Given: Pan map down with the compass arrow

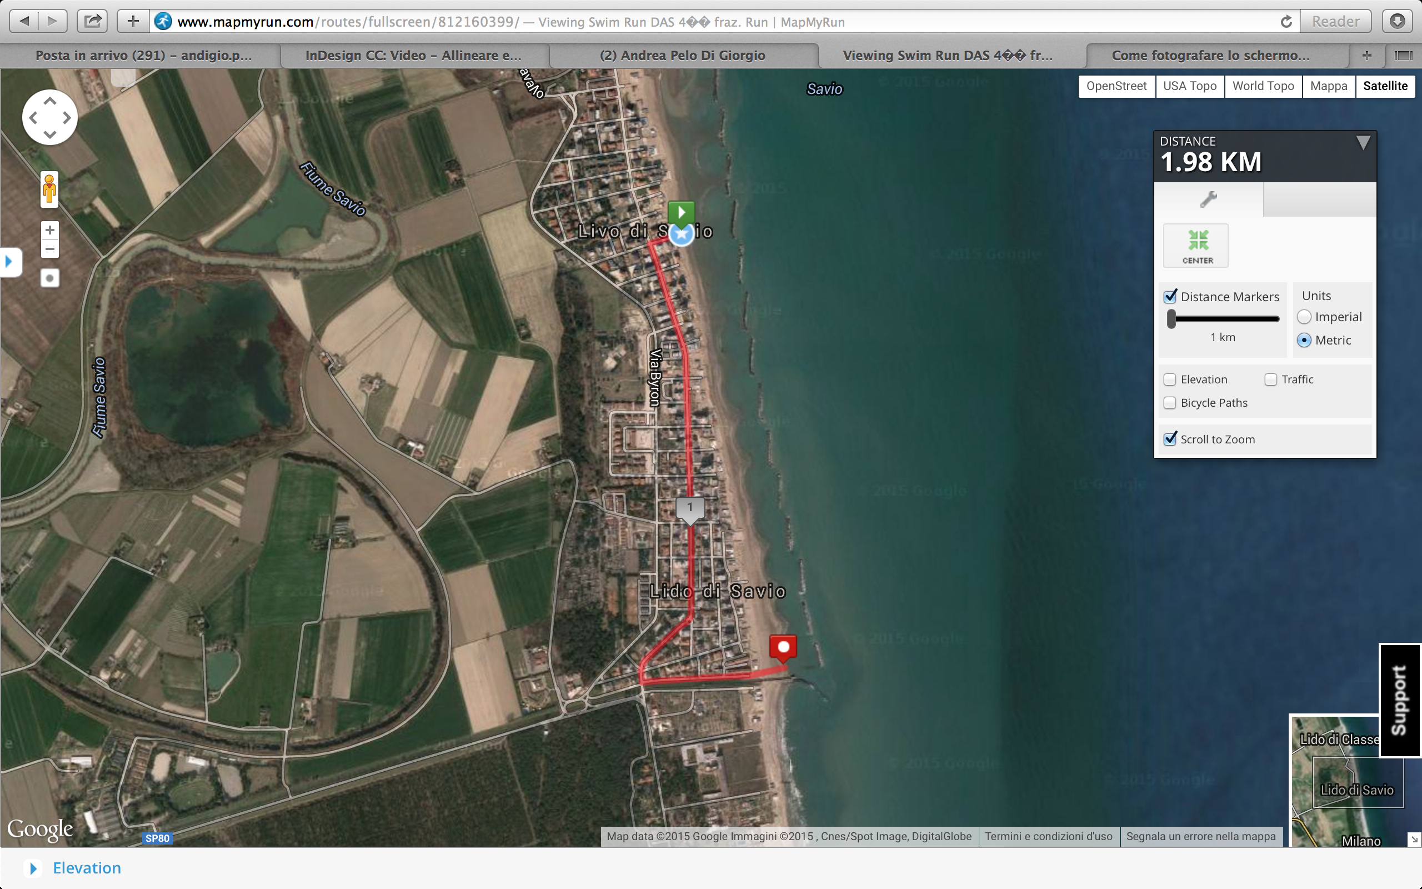Looking at the screenshot, I should coord(50,134).
